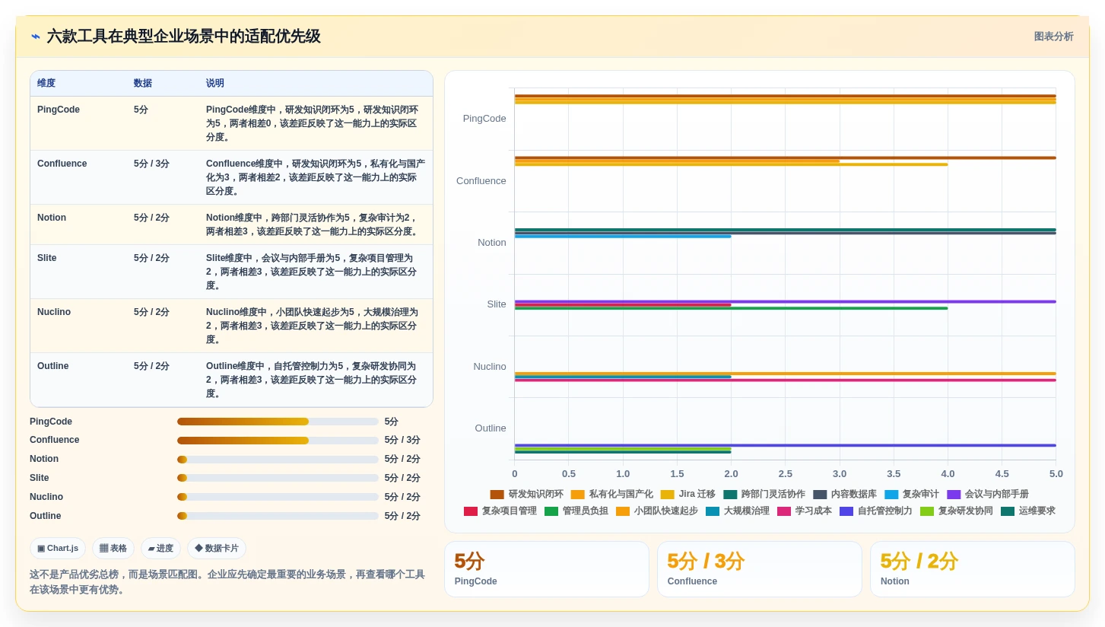Image resolution: width=1105 pixels, height=627 pixels.
Task: Toggle 复杂研发协同 legend entry
Action: (957, 511)
